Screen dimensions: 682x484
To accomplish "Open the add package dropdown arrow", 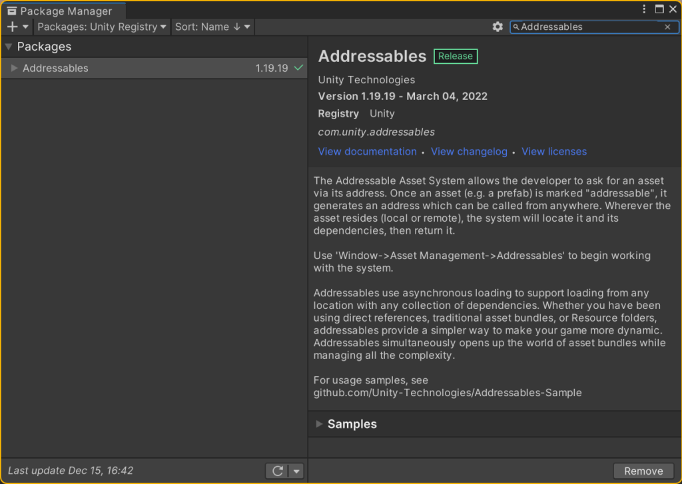I will click(x=26, y=27).
